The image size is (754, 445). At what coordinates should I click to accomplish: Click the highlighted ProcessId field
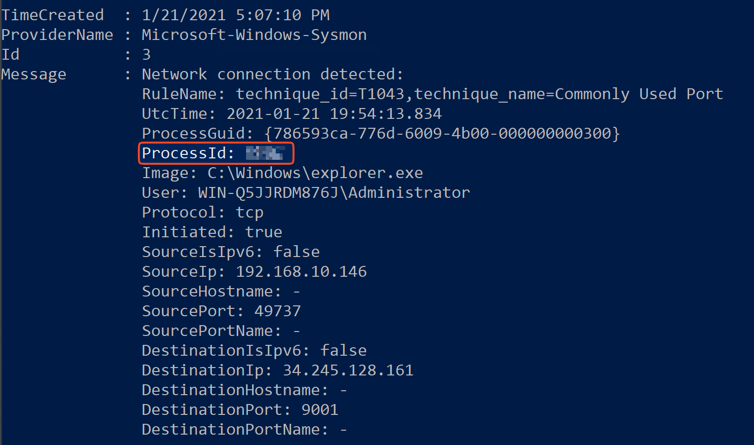[216, 153]
